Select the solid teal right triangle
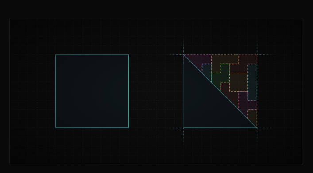This screenshot has width=313, height=173. [x=208, y=104]
